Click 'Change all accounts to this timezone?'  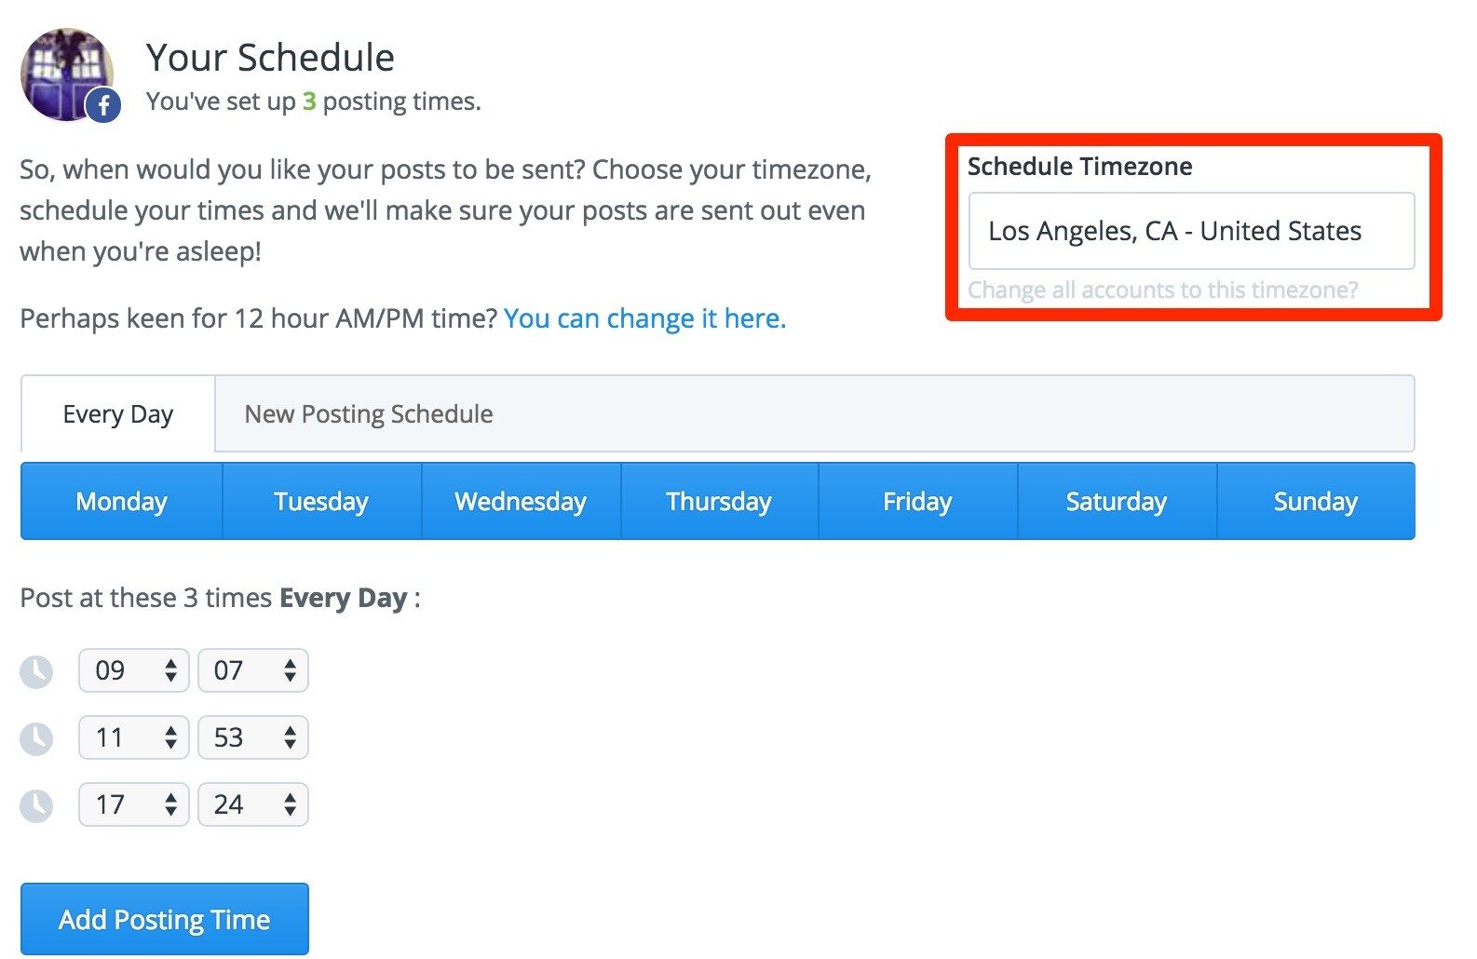(x=1163, y=290)
